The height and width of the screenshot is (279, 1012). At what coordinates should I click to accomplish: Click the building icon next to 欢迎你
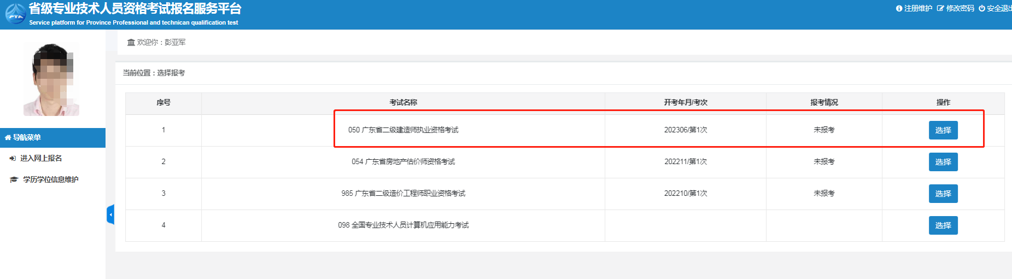pos(131,42)
